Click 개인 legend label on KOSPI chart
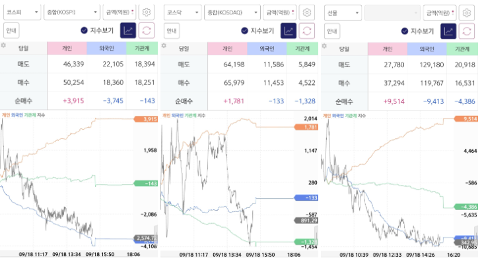Screen dimensions: 480x260 coord(6,115)
